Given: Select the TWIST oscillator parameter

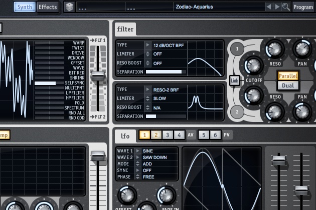Looking at the screenshot, I should (78, 48).
